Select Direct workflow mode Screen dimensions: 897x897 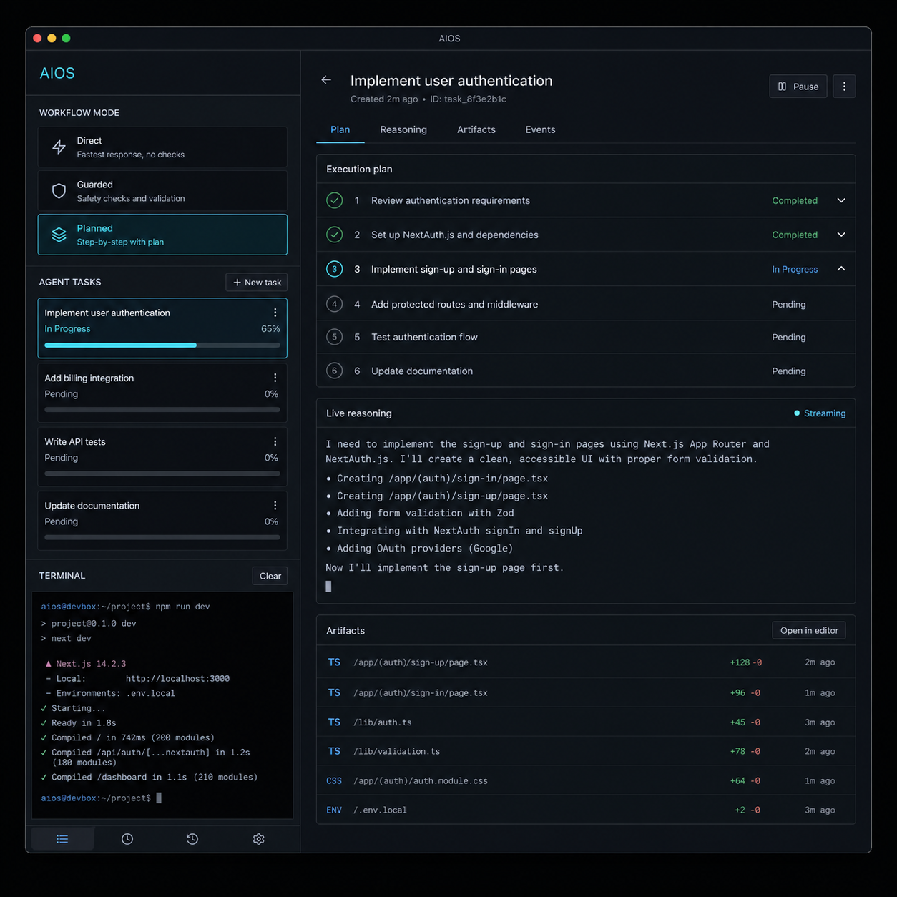162,147
